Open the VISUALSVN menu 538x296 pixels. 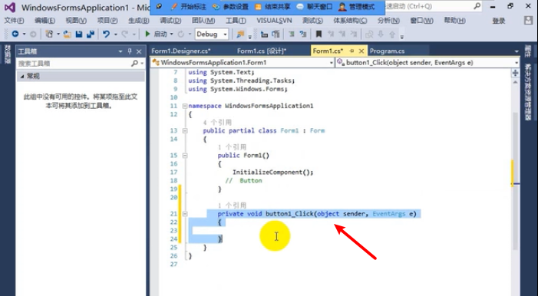pyautogui.click(x=274, y=21)
